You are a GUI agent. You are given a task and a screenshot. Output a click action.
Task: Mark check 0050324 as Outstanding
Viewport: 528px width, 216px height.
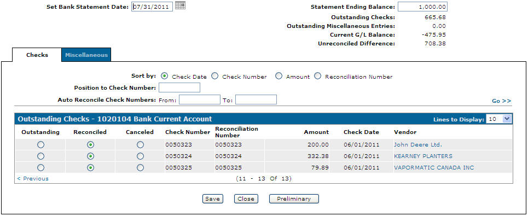40,156
